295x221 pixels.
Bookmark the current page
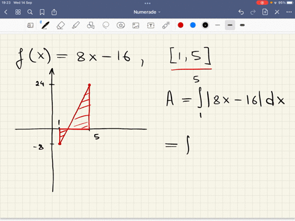pyautogui.click(x=42, y=12)
